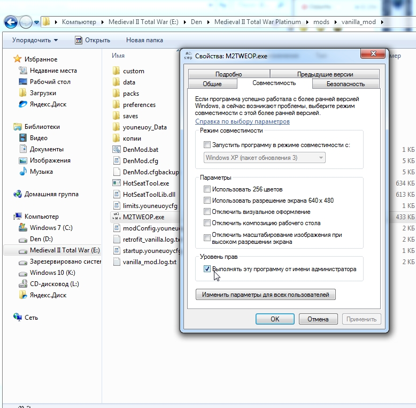The width and height of the screenshot is (416, 408).
Task: Select Библиотеки icon in sidebar
Action: point(18,127)
